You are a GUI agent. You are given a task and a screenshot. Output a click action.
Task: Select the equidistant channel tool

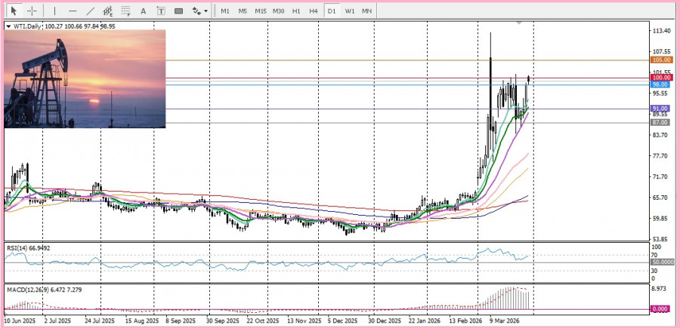109,11
